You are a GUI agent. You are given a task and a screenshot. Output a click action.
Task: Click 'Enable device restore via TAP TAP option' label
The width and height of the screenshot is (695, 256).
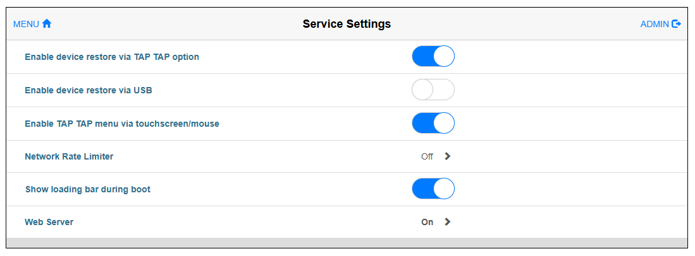pos(112,57)
